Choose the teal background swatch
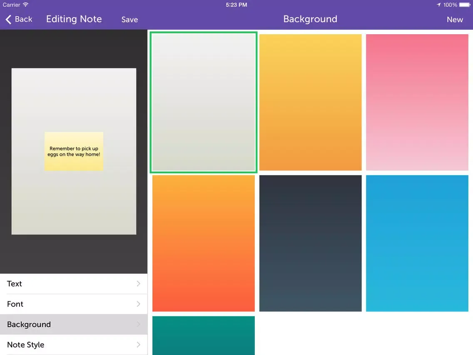The width and height of the screenshot is (473, 355). 204,336
